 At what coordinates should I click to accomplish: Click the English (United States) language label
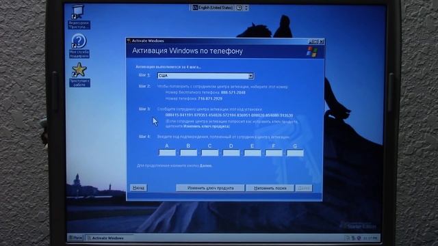click(x=216, y=8)
